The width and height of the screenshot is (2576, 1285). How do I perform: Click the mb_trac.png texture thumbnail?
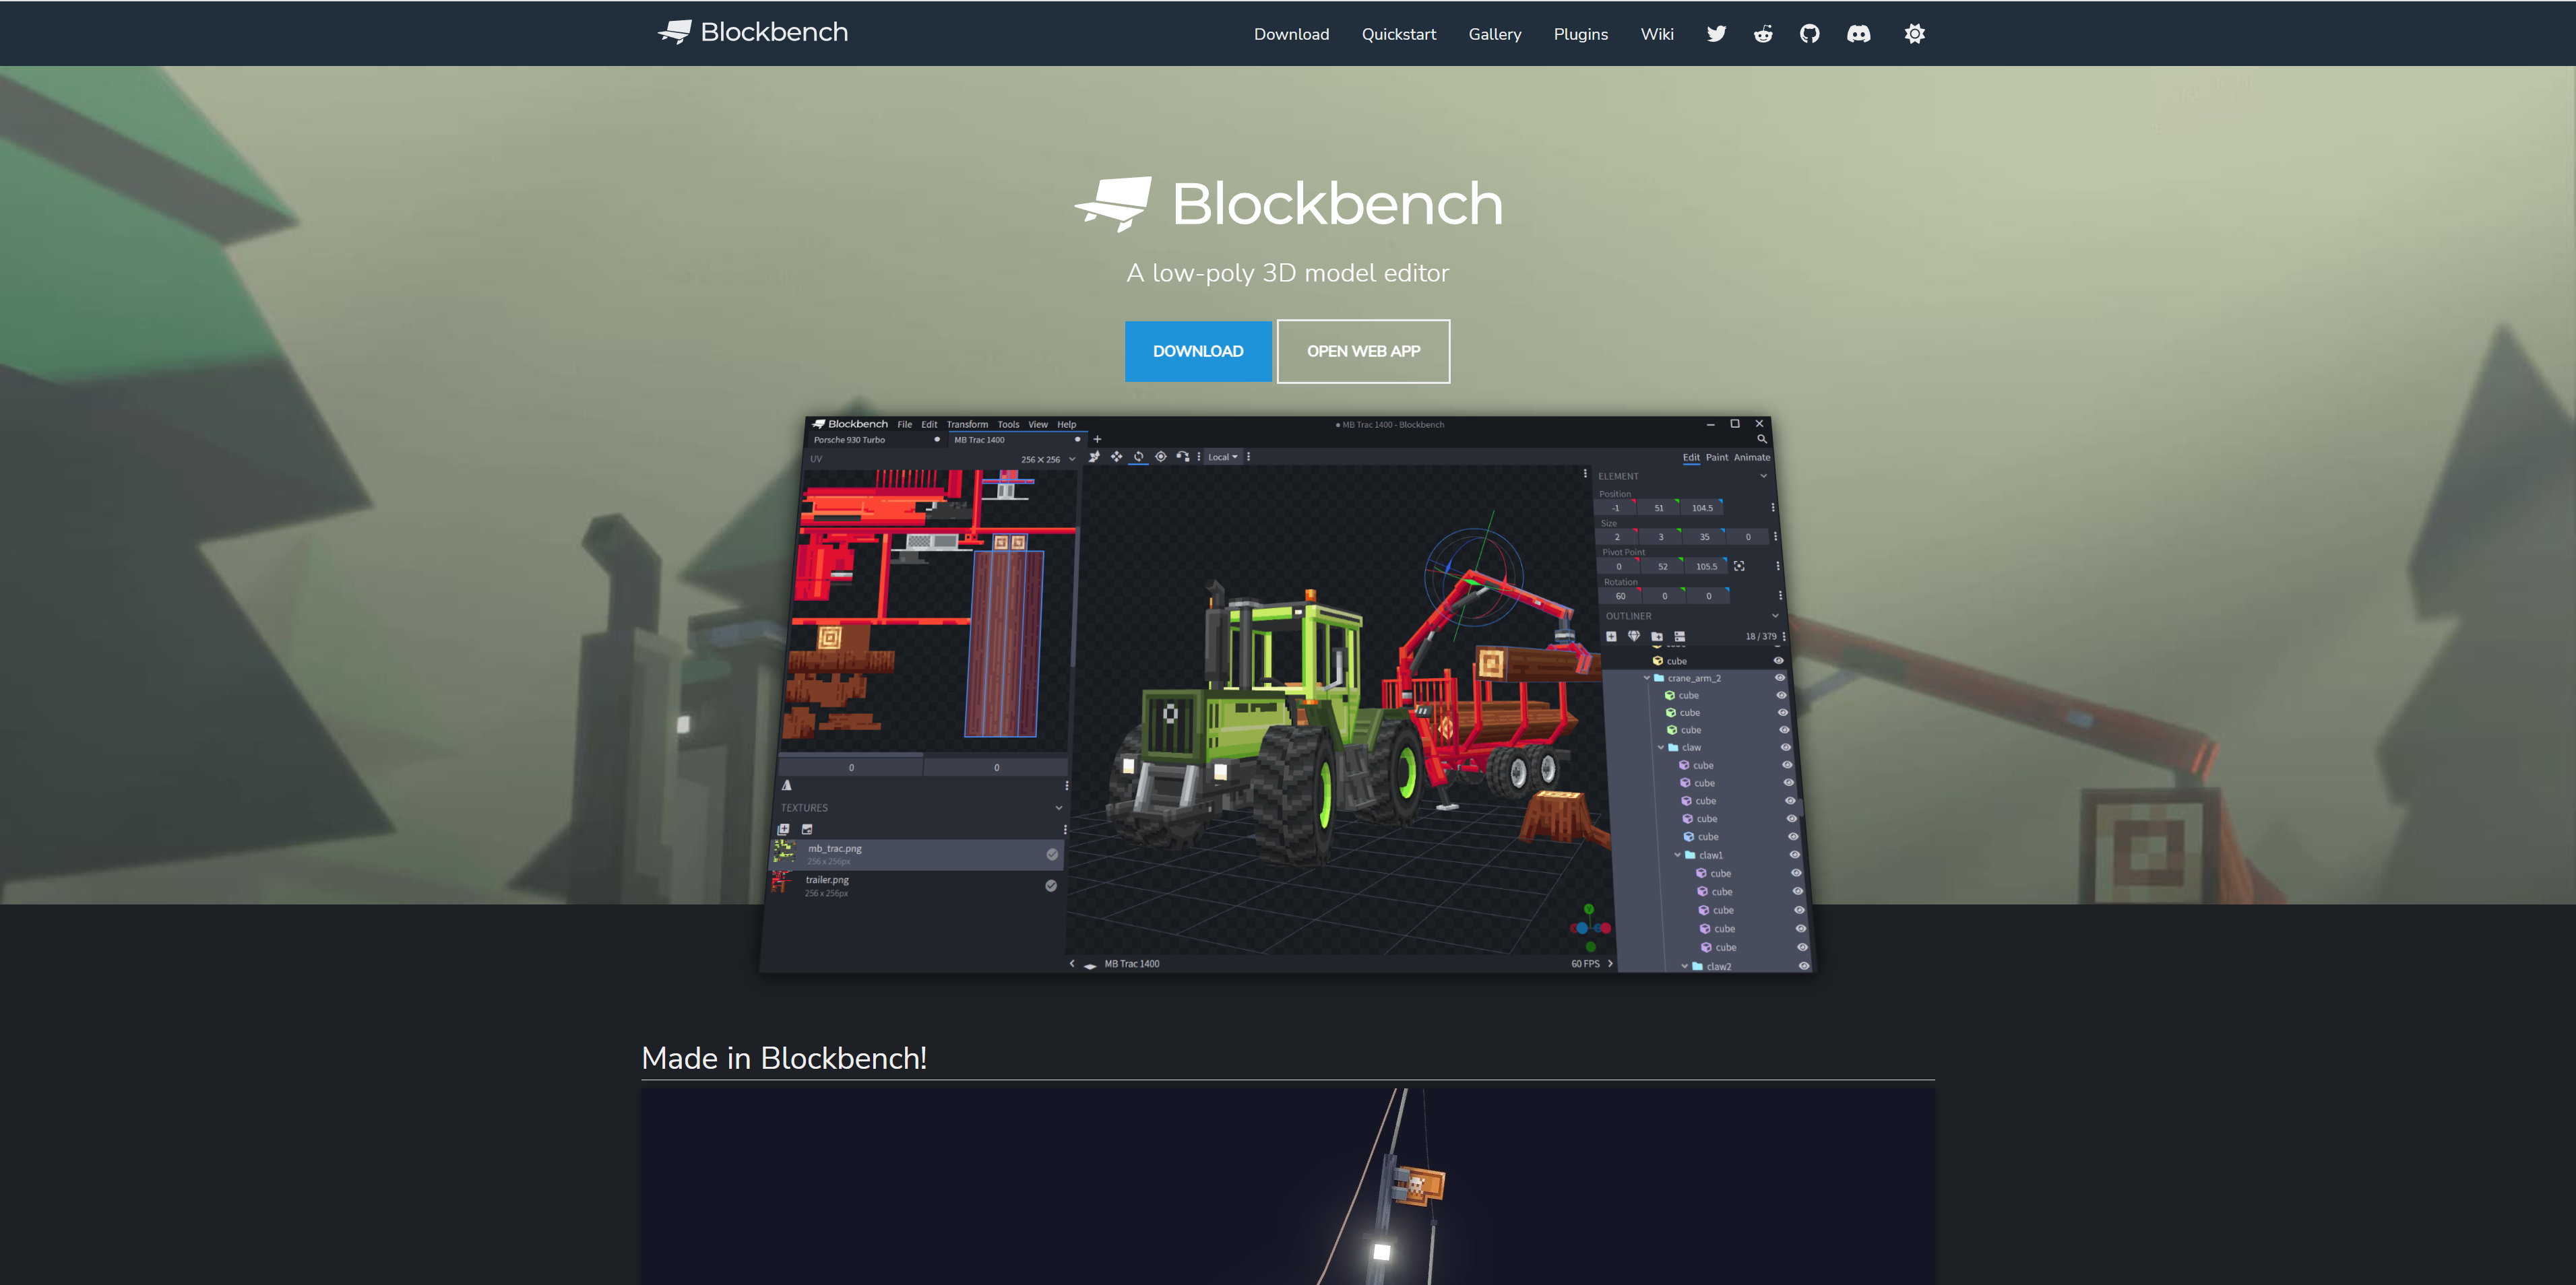(784, 853)
